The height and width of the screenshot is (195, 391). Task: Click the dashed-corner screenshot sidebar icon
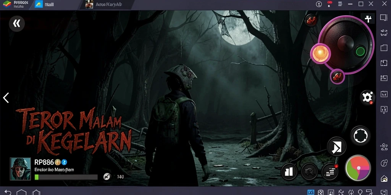tap(384, 63)
